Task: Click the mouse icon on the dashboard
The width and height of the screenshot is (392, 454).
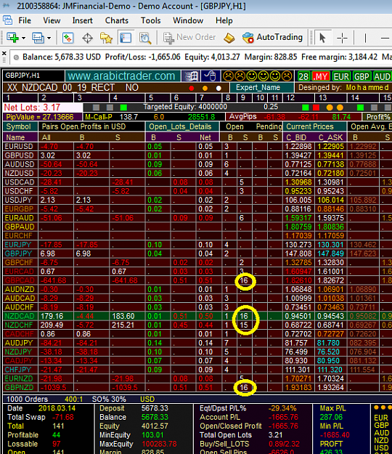Action: click(x=211, y=76)
